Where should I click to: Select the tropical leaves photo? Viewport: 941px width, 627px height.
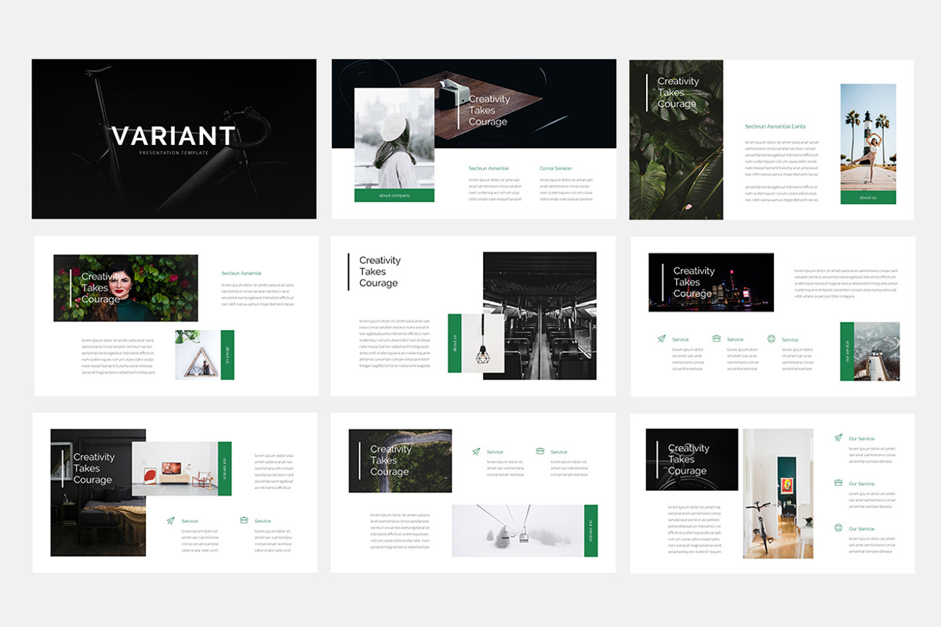[676, 140]
